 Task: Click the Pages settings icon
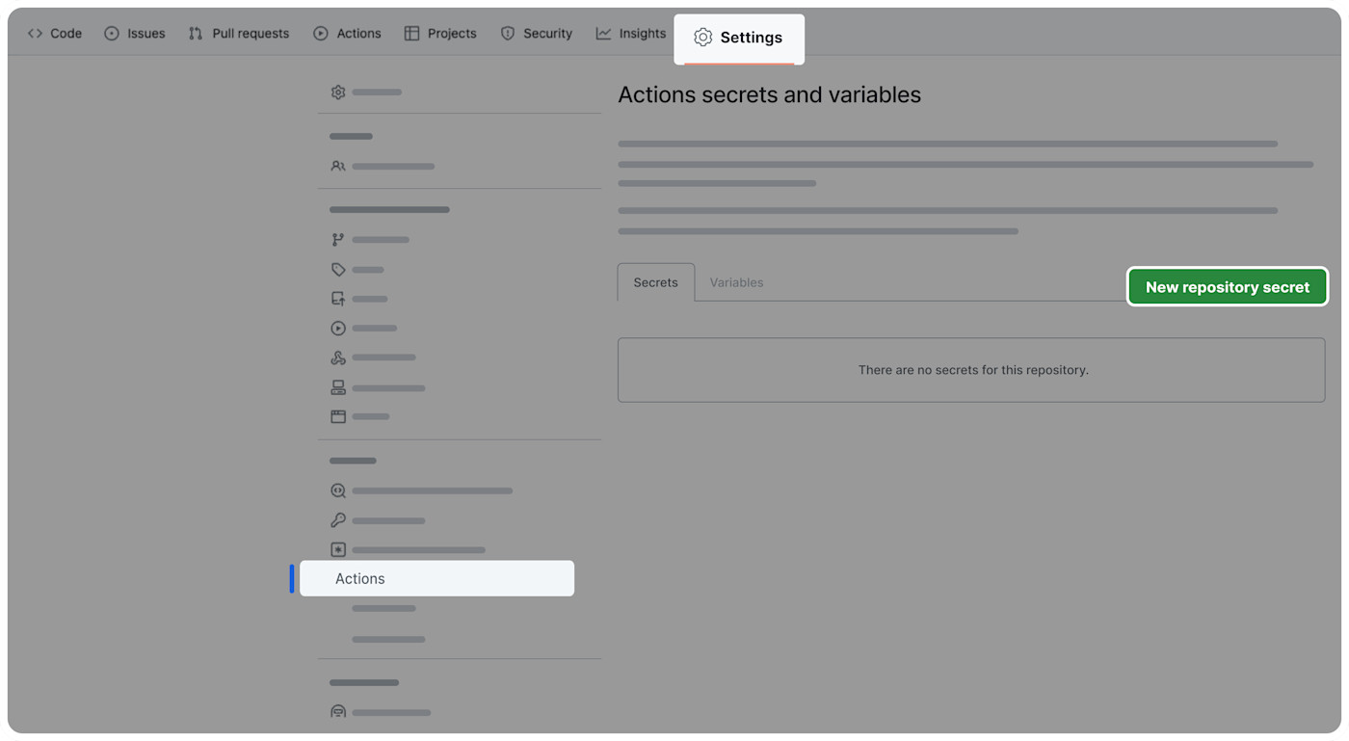point(338,416)
